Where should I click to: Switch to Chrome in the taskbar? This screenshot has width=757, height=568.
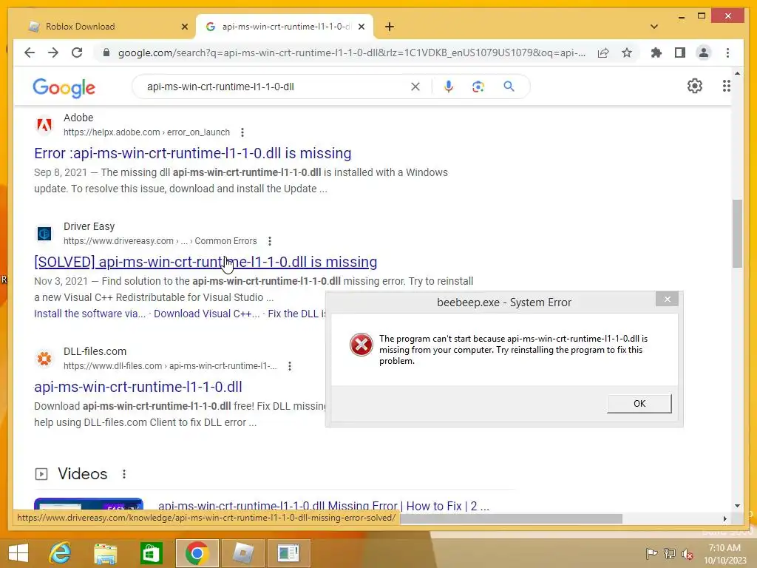[197, 553]
